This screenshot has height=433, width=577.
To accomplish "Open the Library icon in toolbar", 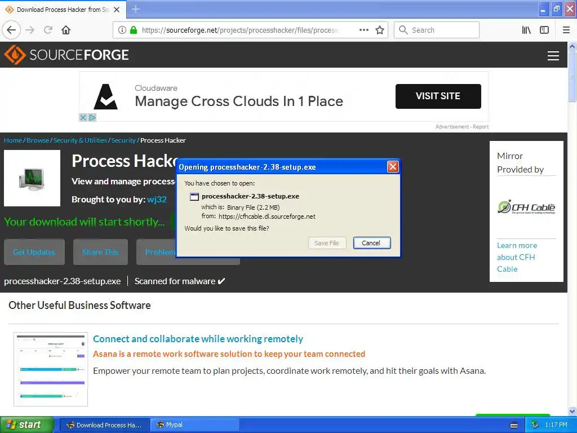I will pos(526,30).
